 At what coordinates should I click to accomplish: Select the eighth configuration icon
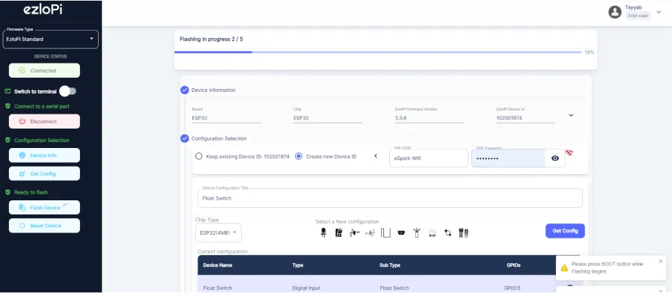click(433, 232)
